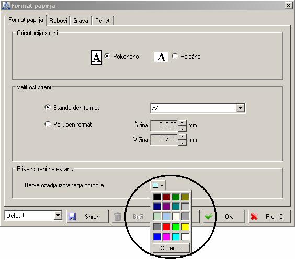
Task: Click the red X cancel icon
Action: (x=254, y=217)
